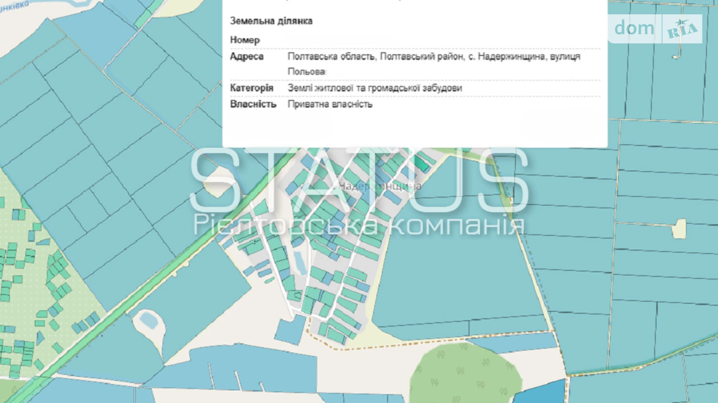
Task: Click the 'Приватна власність' ownership value
Action: tap(330, 104)
